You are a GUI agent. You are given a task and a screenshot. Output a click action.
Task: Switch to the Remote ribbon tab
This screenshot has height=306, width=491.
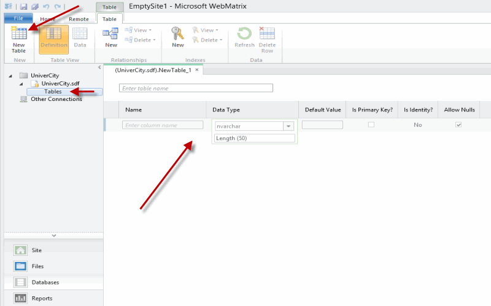point(79,19)
